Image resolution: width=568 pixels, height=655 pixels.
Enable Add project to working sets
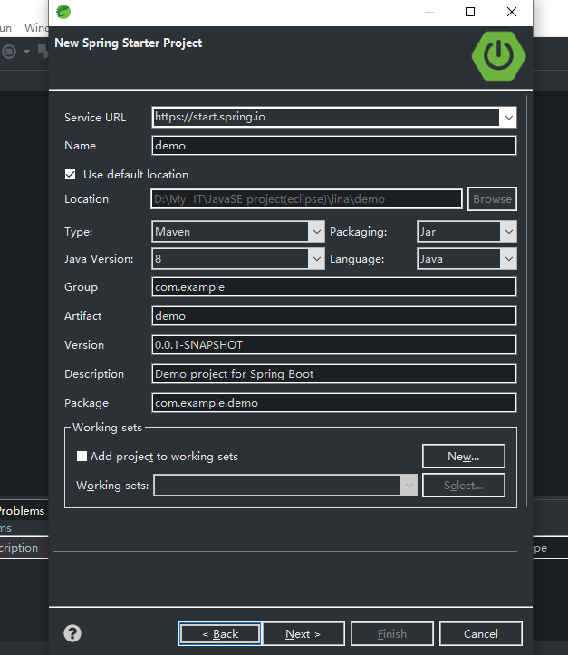click(82, 457)
